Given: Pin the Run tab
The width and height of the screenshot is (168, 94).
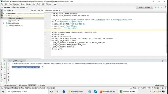Looking at the screenshot, I should (x=5, y=79).
